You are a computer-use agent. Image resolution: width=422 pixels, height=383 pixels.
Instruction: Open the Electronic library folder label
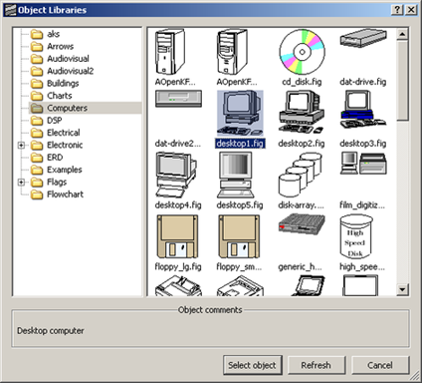tap(65, 145)
